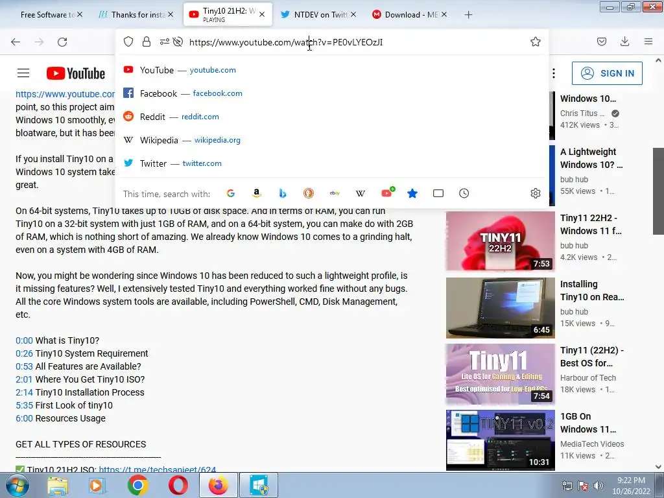
Task: Open the Firefox downloads panel
Action: tap(624, 41)
